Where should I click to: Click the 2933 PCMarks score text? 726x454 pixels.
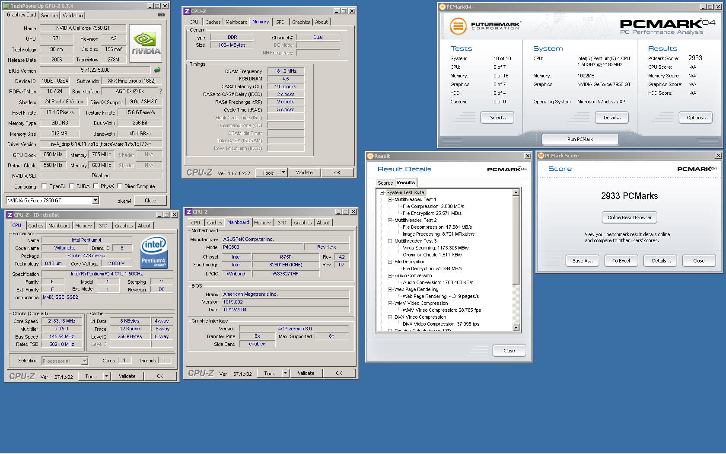click(x=629, y=196)
